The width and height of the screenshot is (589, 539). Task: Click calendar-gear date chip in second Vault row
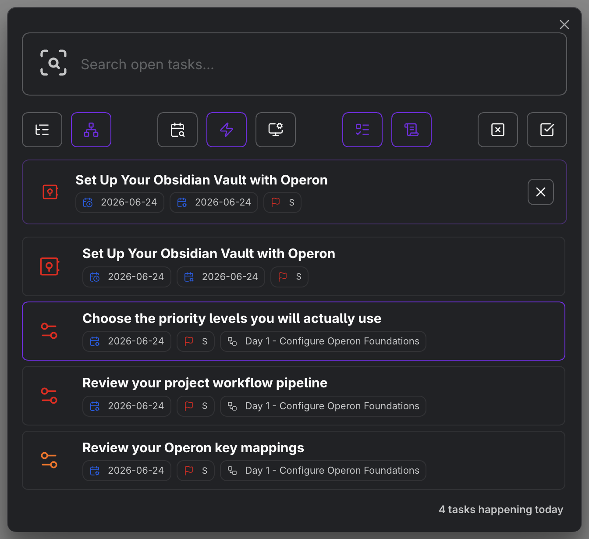click(x=221, y=277)
